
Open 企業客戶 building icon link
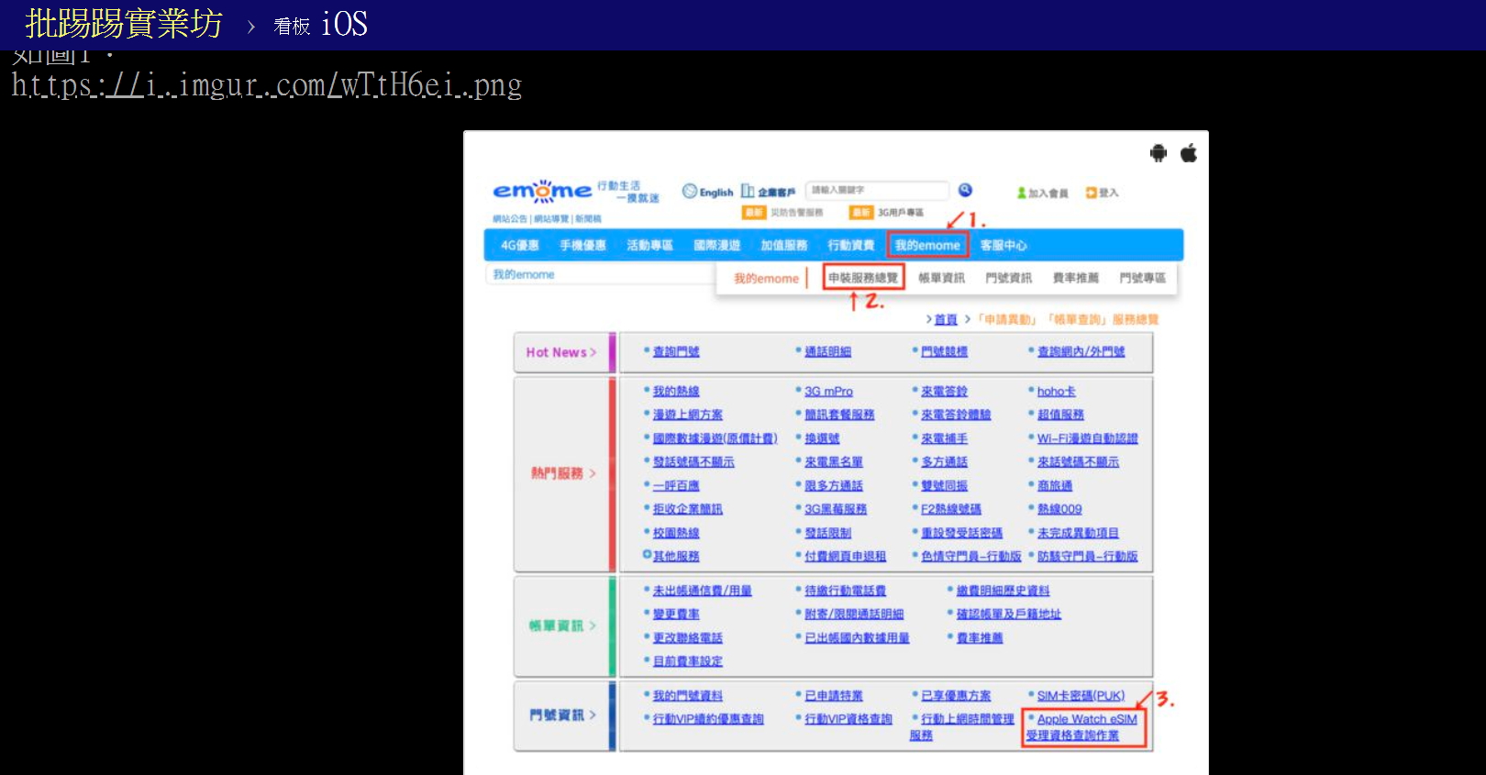tap(748, 192)
